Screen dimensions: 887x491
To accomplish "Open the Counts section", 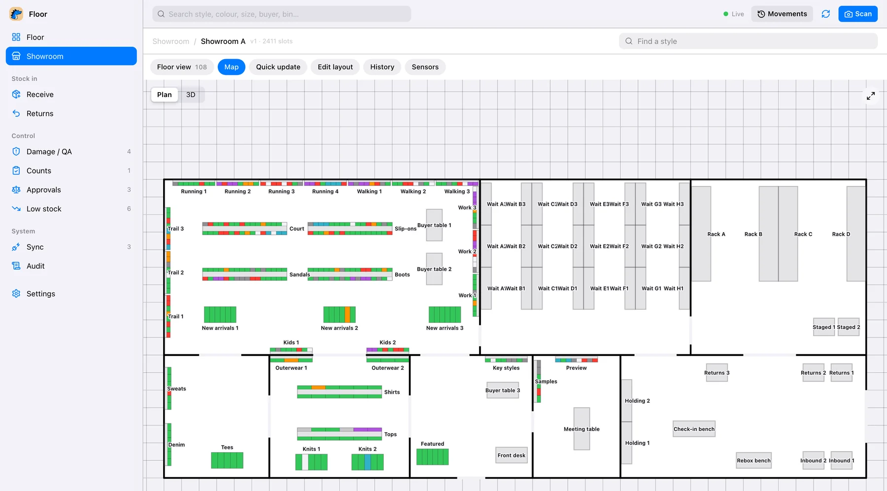I will pyautogui.click(x=71, y=171).
